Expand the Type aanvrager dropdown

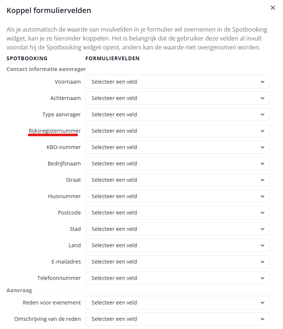point(177,114)
